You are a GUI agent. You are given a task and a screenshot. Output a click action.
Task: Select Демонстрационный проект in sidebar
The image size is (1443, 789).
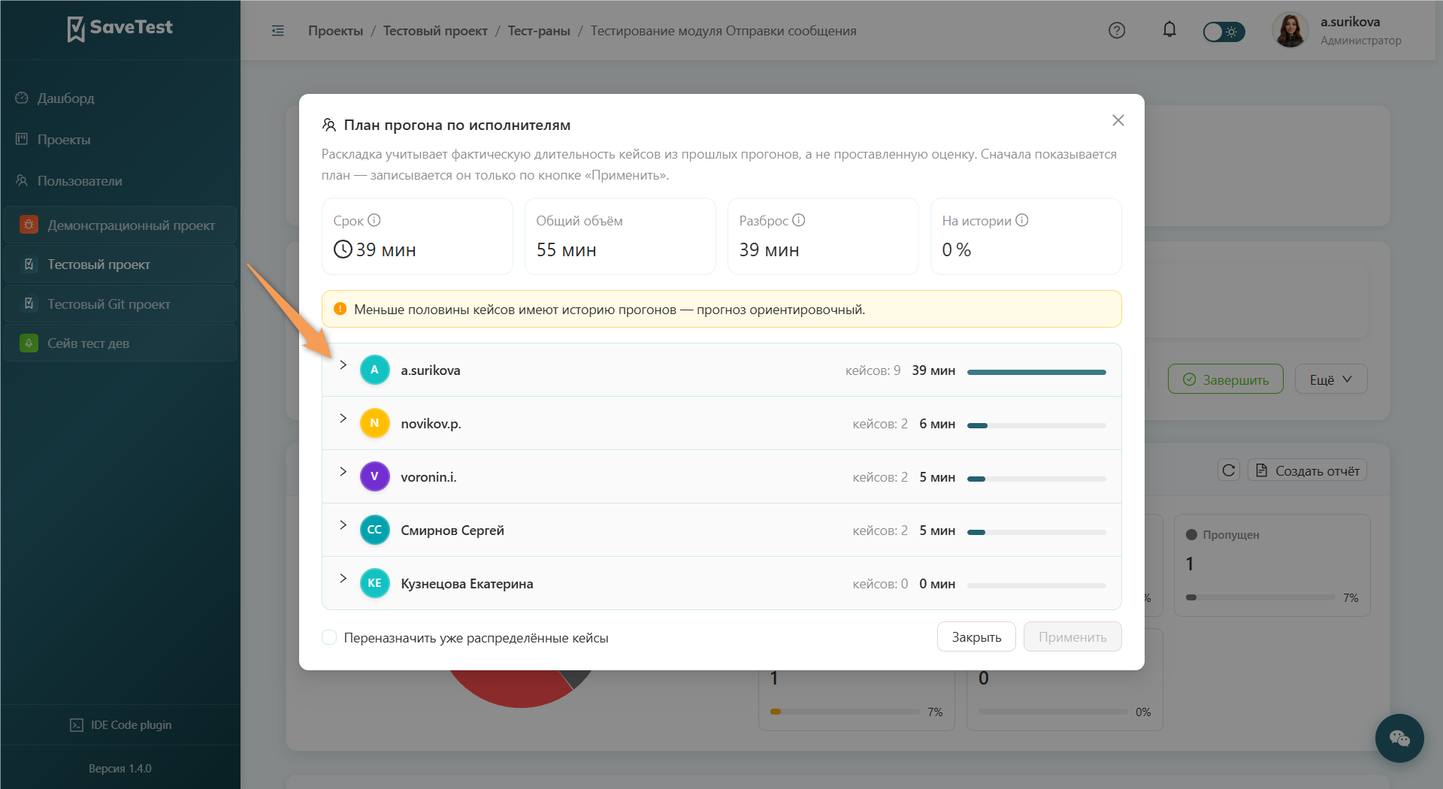coord(120,225)
